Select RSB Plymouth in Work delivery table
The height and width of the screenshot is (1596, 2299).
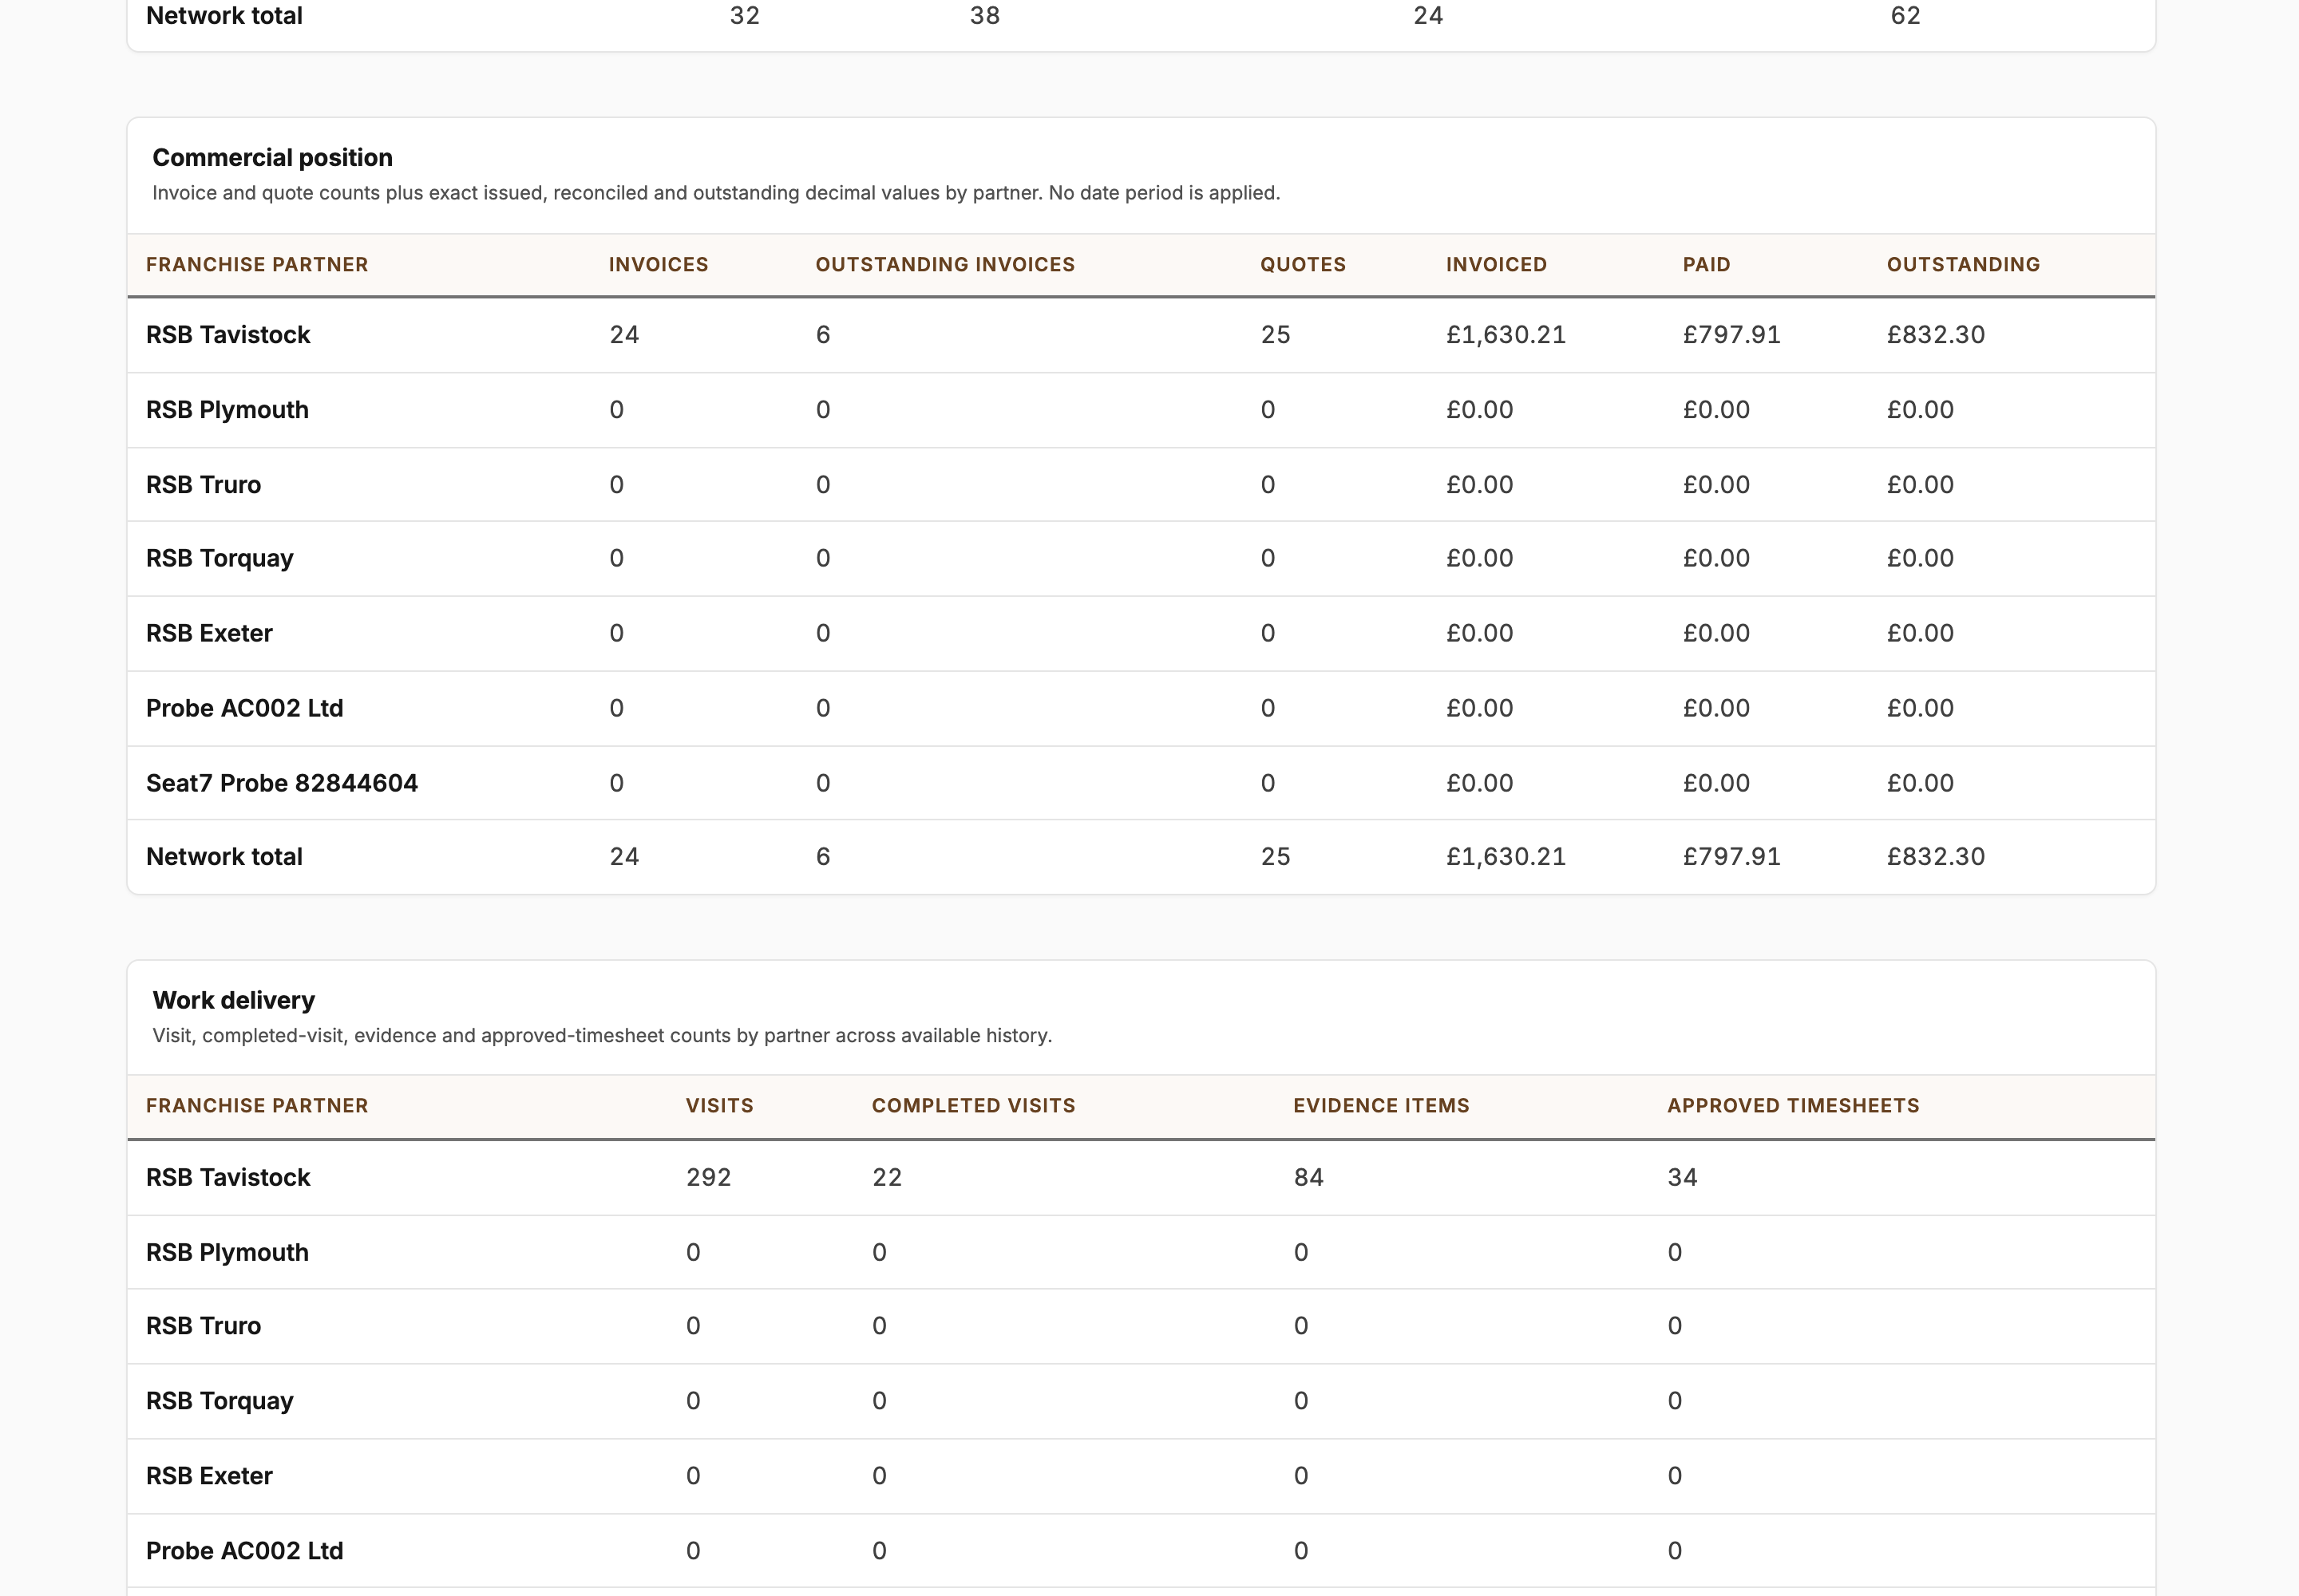tap(227, 1253)
